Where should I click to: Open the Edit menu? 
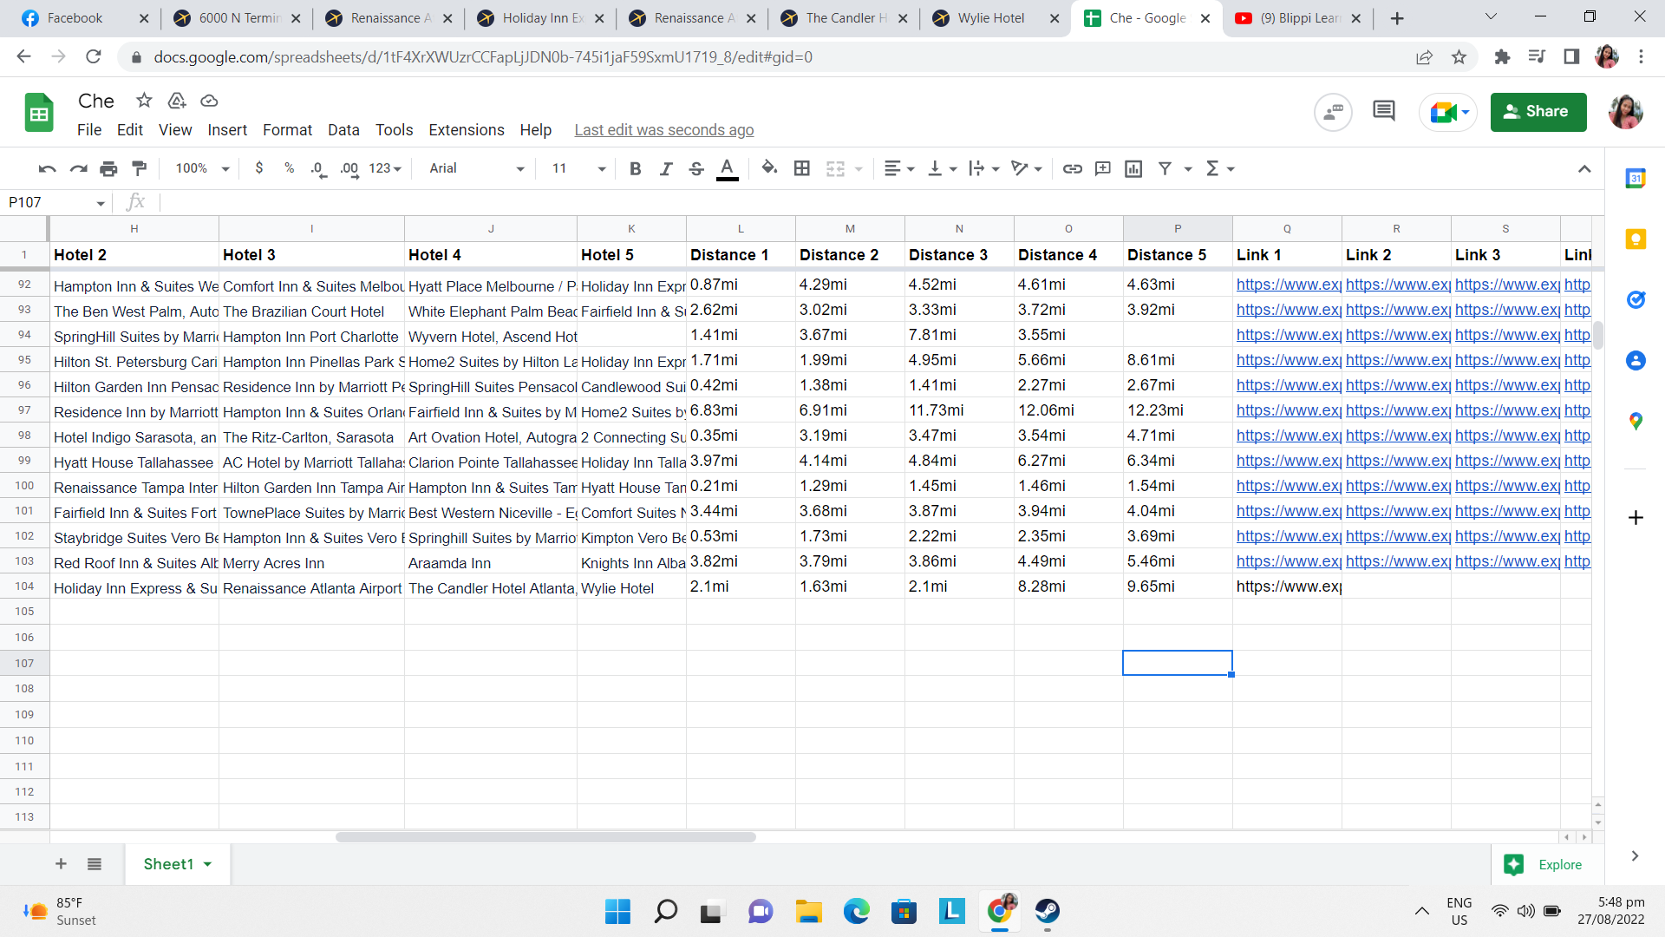tap(130, 130)
